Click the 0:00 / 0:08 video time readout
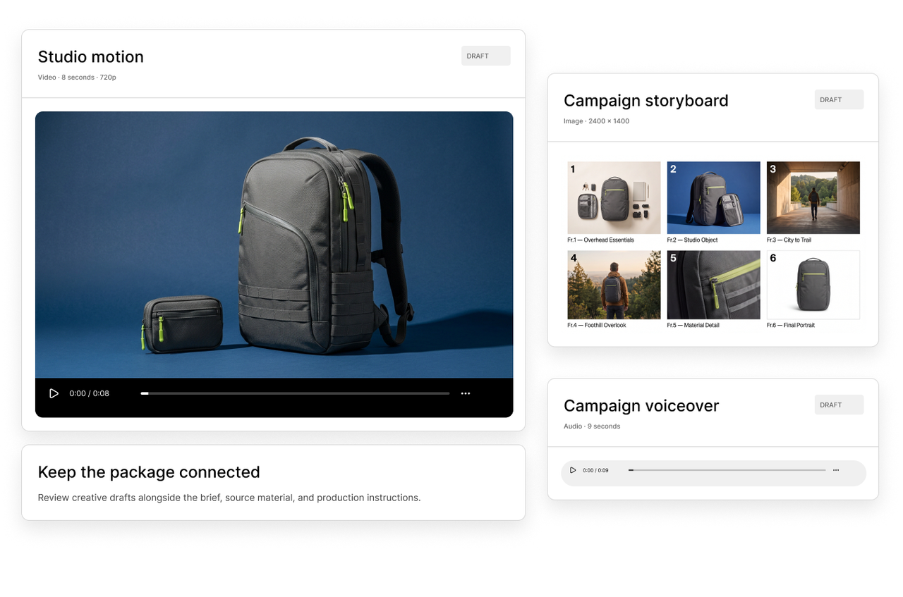The image size is (903, 597). pyautogui.click(x=89, y=393)
